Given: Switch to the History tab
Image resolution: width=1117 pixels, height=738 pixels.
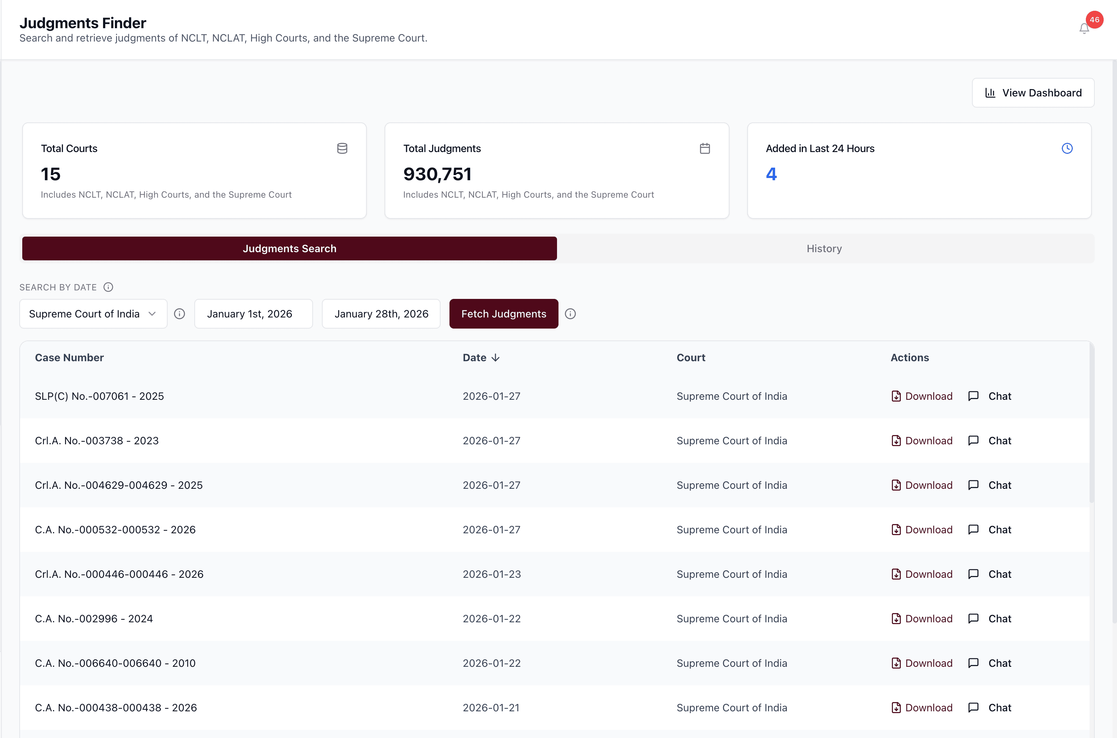Looking at the screenshot, I should [824, 248].
